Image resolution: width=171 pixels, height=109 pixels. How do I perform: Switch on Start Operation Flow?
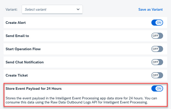157,49
